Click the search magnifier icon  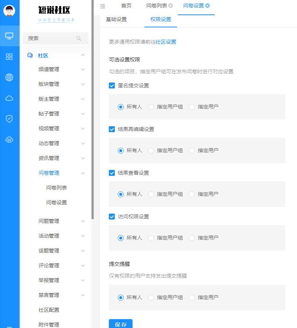79,38
